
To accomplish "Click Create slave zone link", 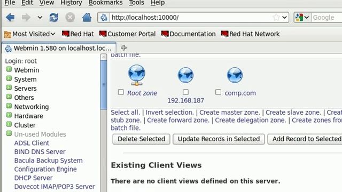I will click(293, 113).
